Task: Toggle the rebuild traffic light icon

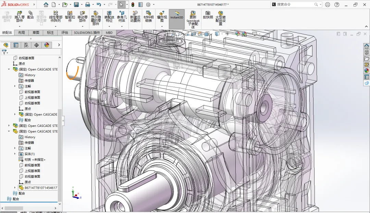Action: tap(132, 4)
